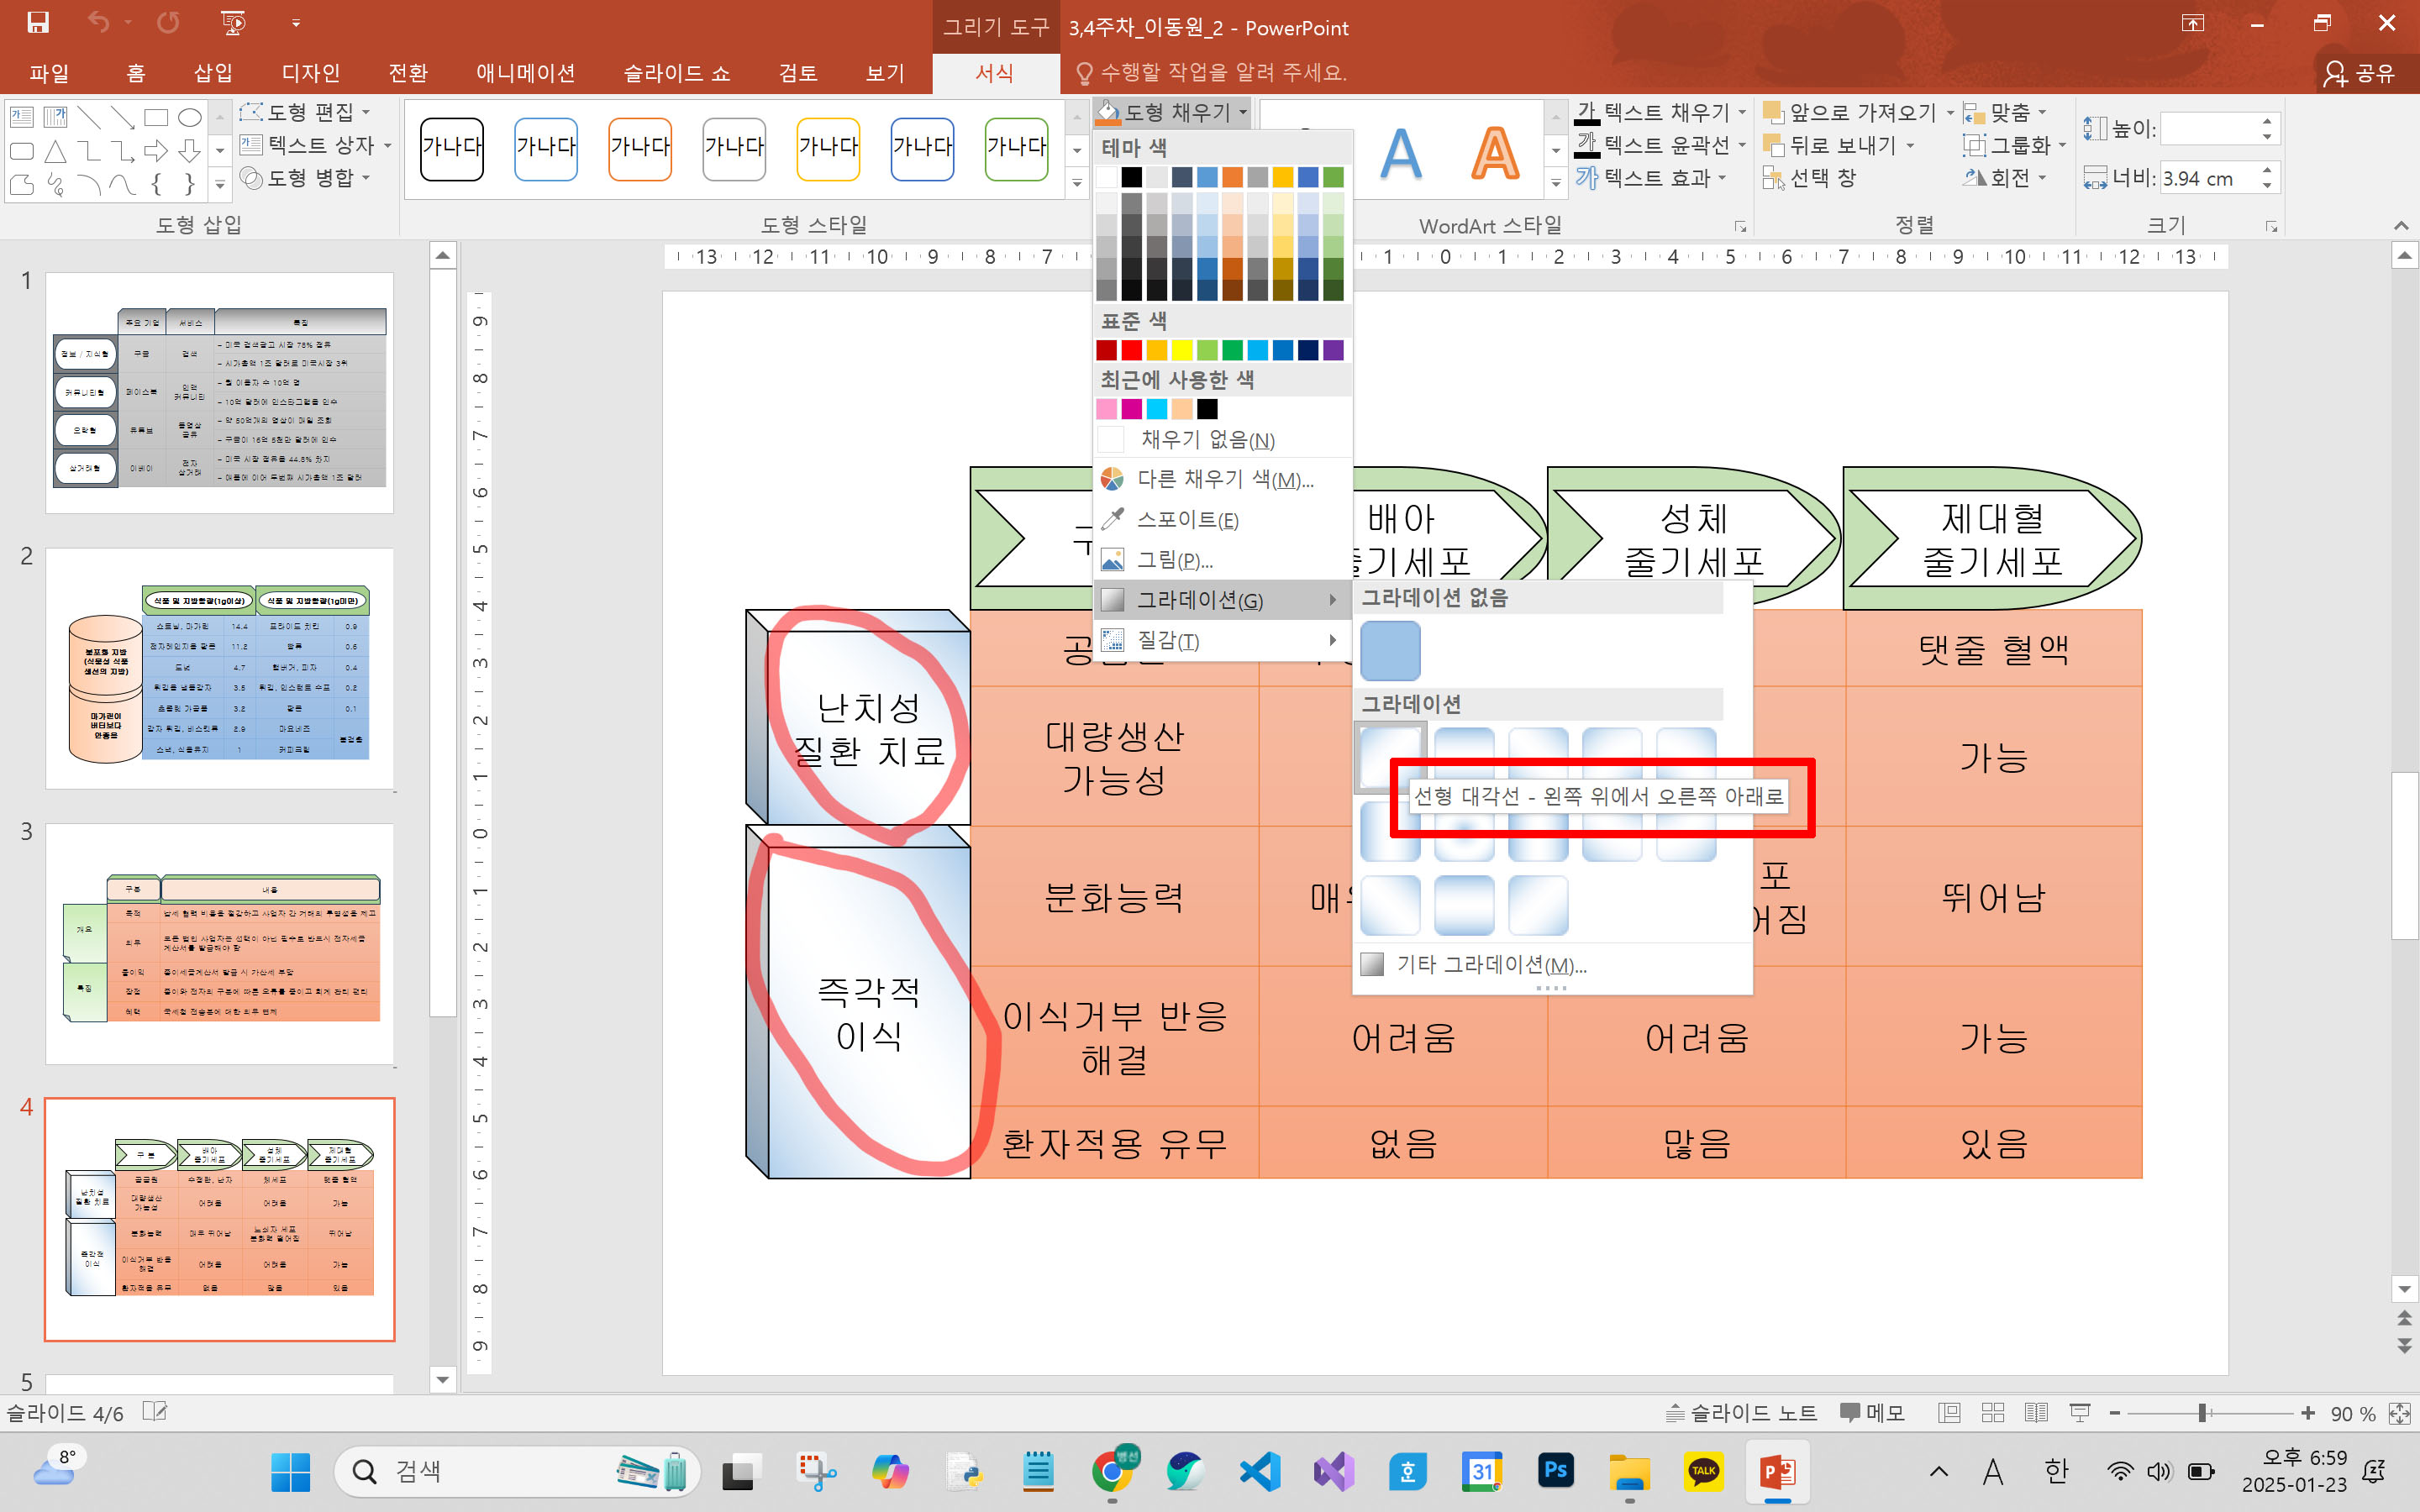
Task: Open KakaoTalk from taskbar
Action: pyautogui.click(x=1703, y=1470)
